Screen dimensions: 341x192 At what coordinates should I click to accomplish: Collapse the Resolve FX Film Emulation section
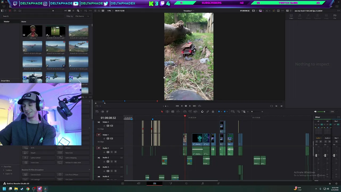[89, 170]
